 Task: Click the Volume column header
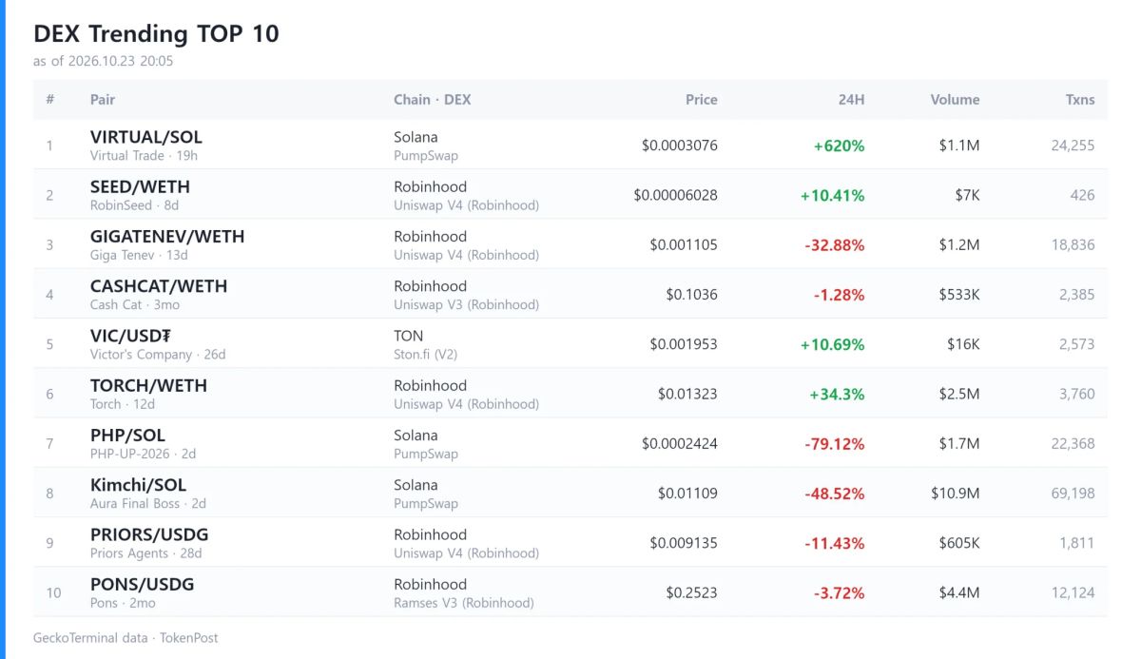(x=955, y=99)
